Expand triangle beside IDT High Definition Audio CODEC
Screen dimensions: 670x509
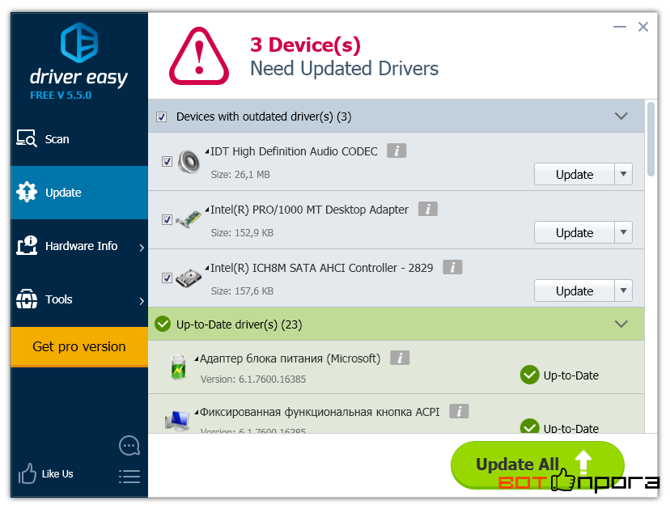click(x=207, y=151)
